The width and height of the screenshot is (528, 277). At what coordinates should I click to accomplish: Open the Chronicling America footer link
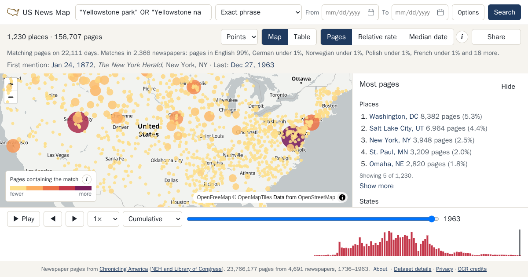click(x=124, y=269)
